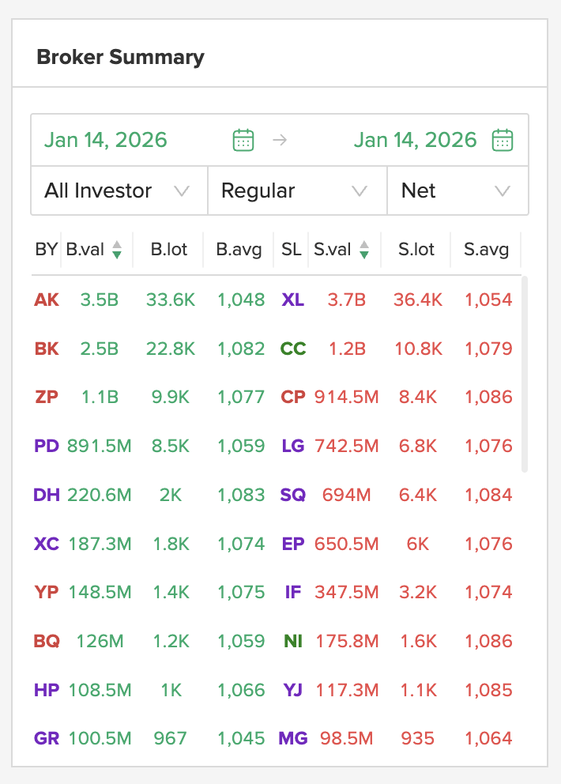Screen dimensions: 561x784
Task: Select buyer broker AK
Action: [x=47, y=300]
